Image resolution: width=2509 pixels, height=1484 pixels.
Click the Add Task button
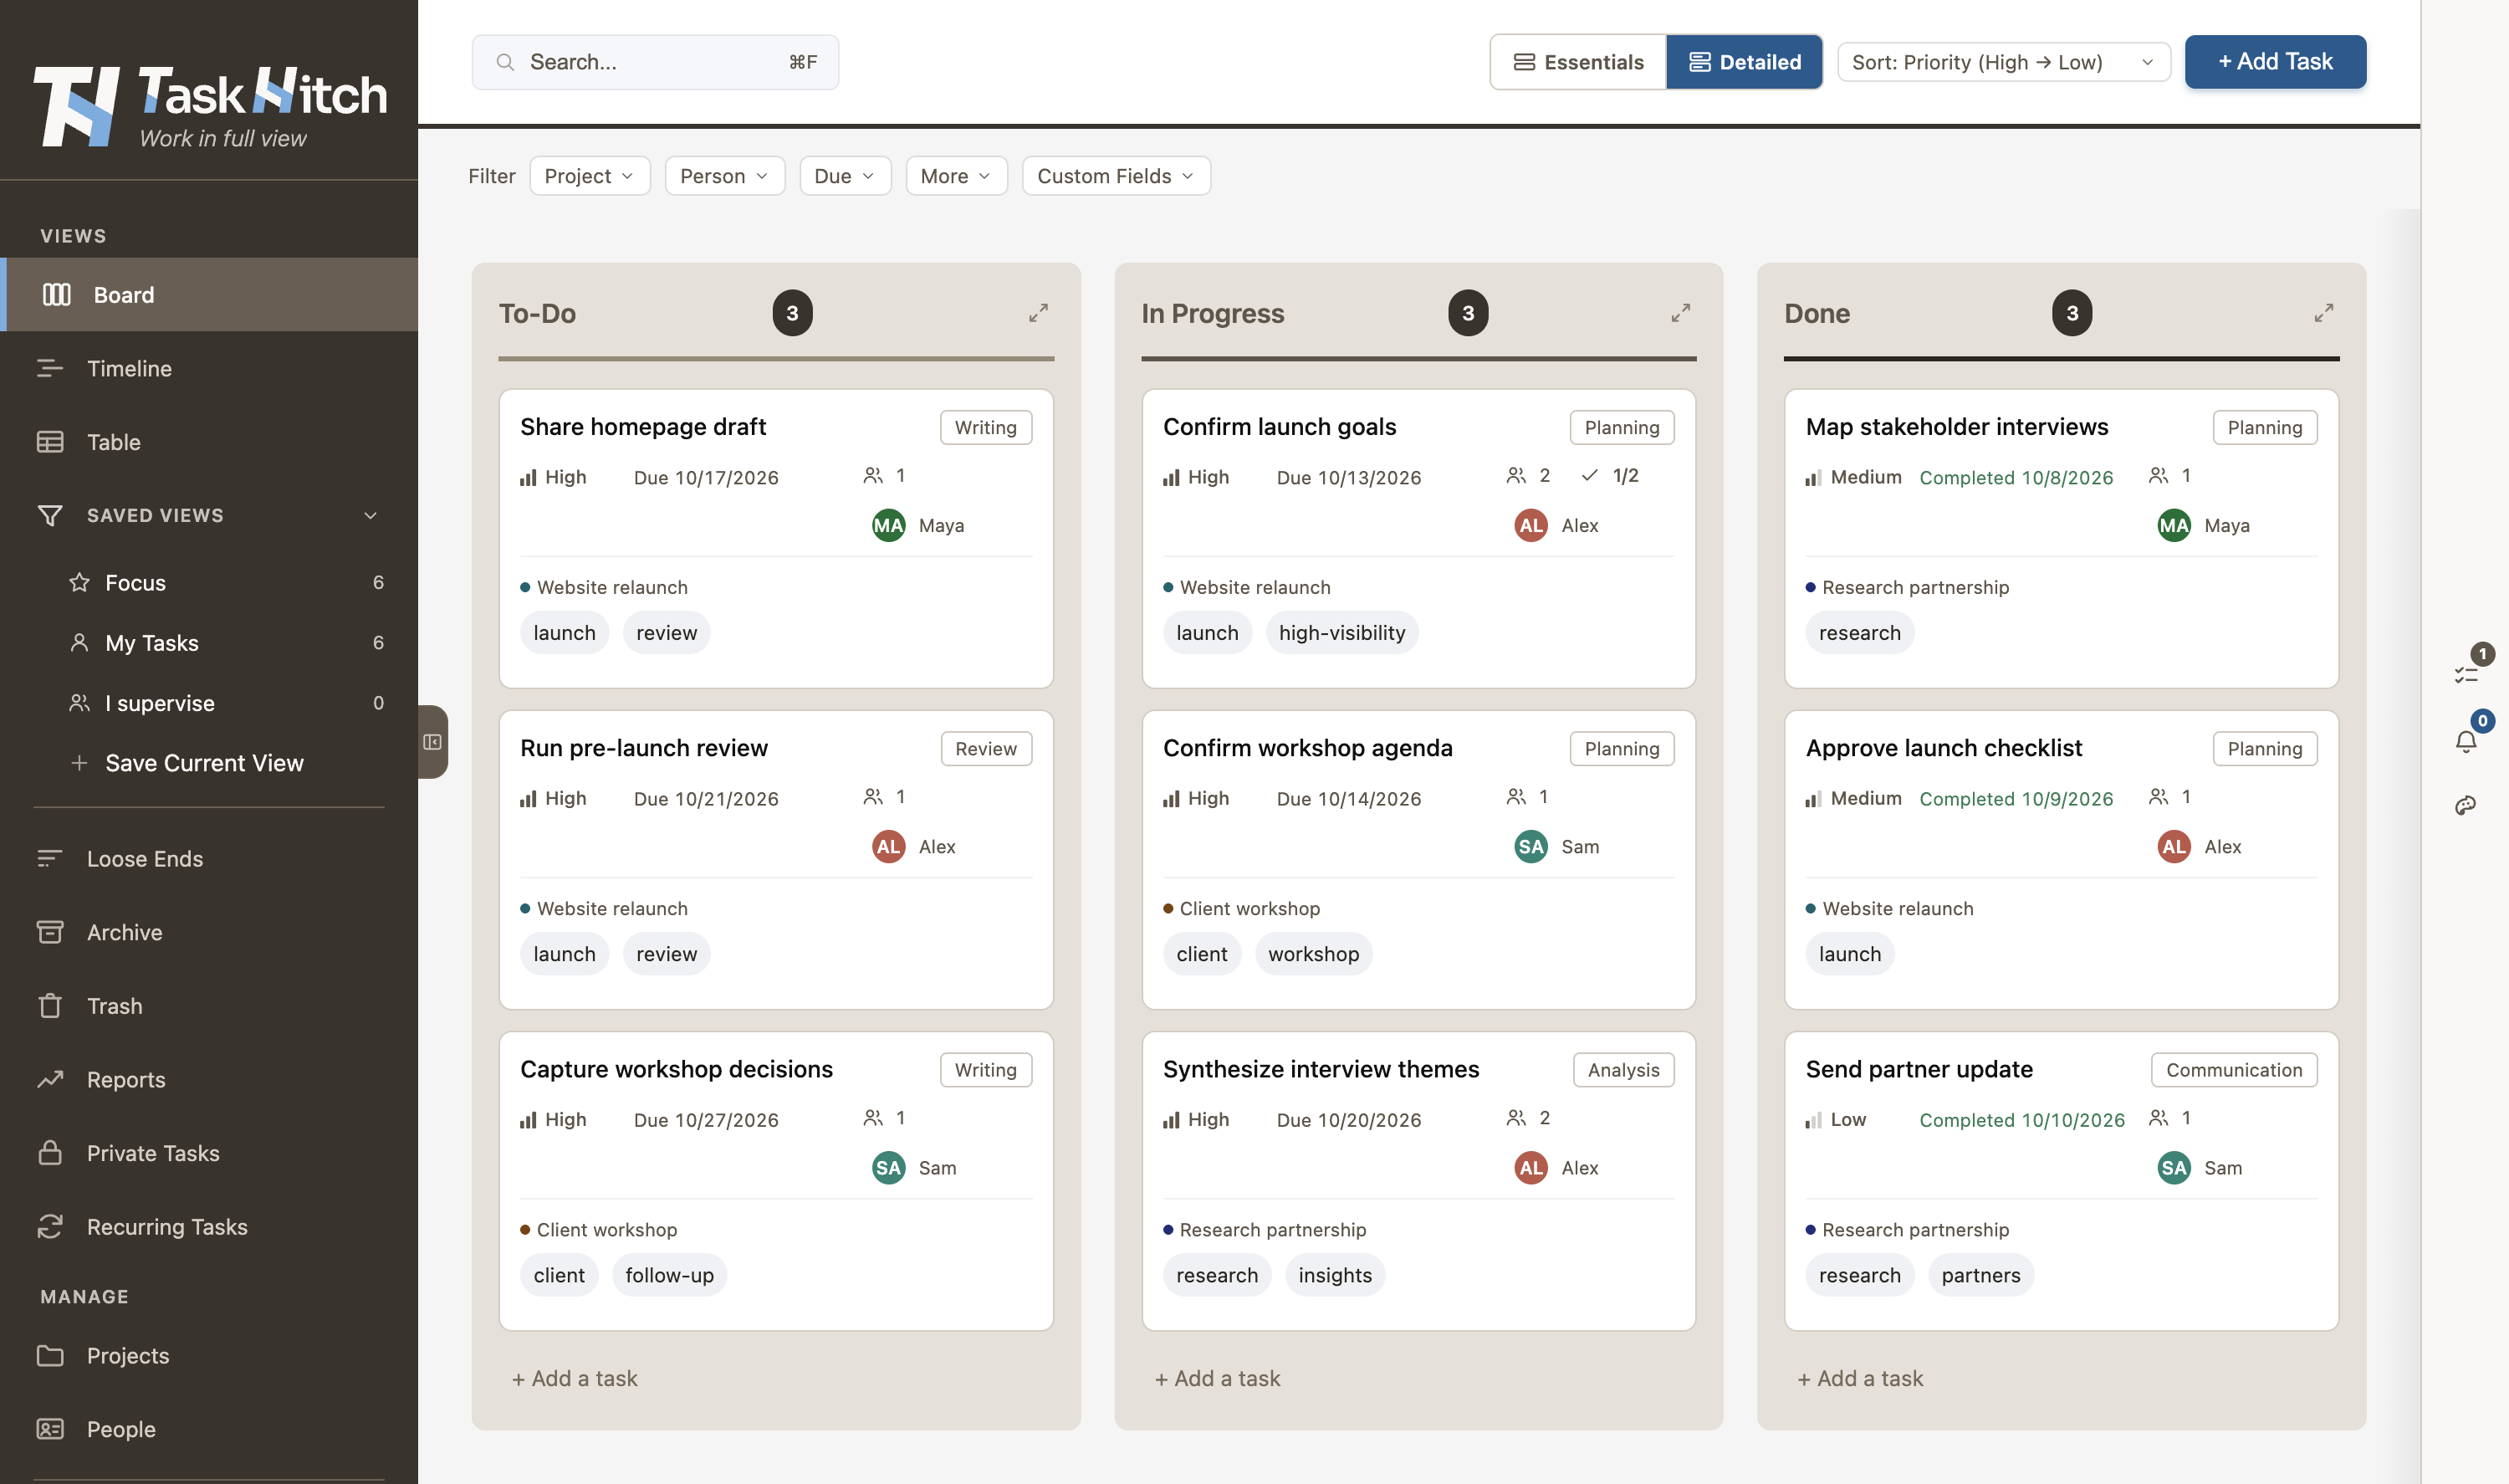pos(2275,62)
